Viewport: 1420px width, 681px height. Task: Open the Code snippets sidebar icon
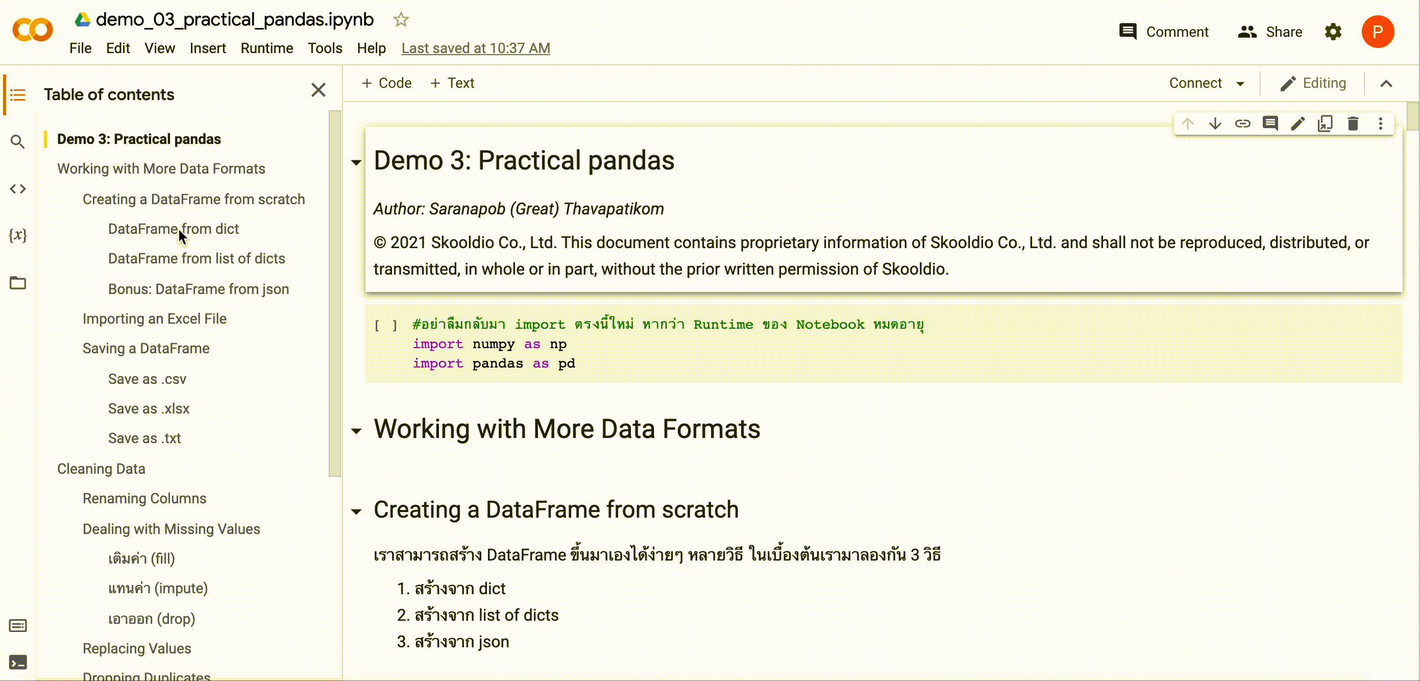pos(18,189)
